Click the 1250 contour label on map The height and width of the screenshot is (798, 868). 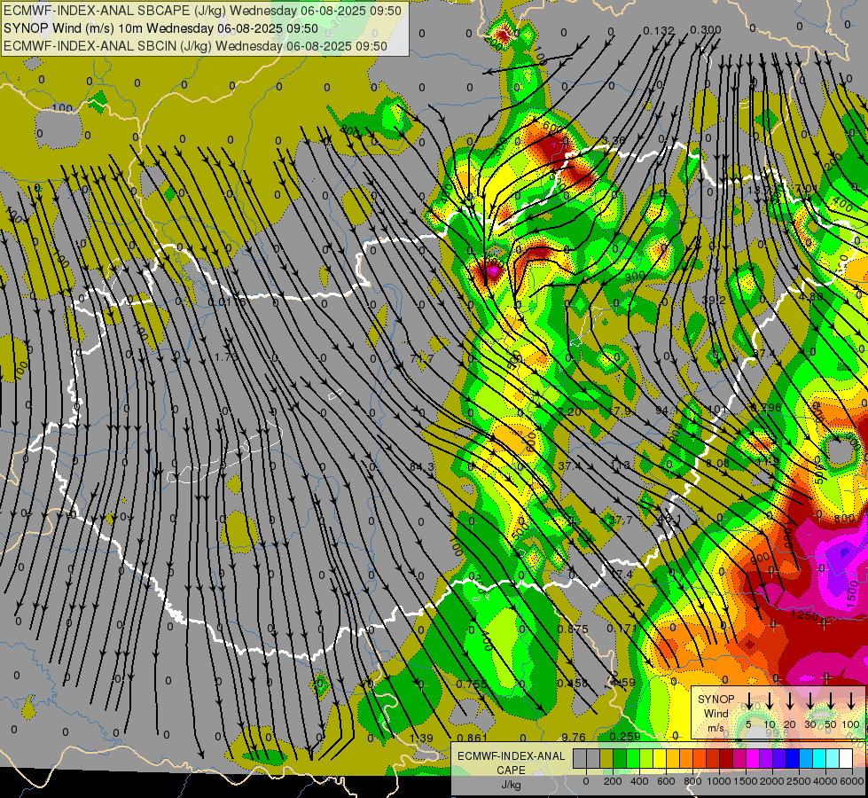click(x=804, y=615)
